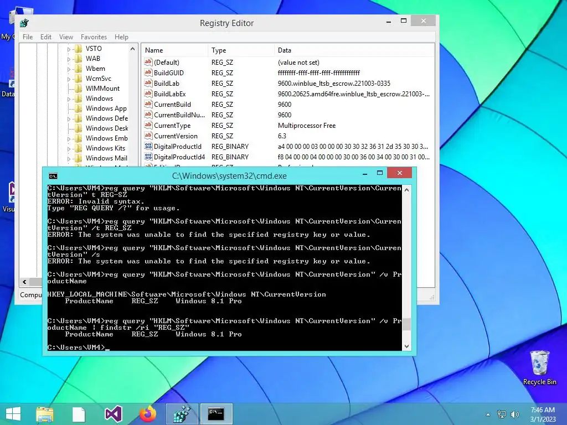Select the CurrentBuildNu... value icon
Viewport: 567px width, 425px height.
click(x=148, y=115)
